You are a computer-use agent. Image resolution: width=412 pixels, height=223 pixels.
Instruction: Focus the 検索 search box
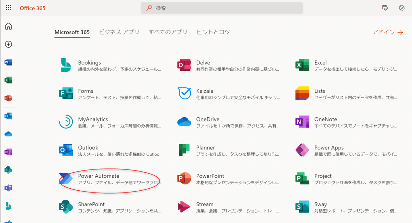click(x=222, y=8)
